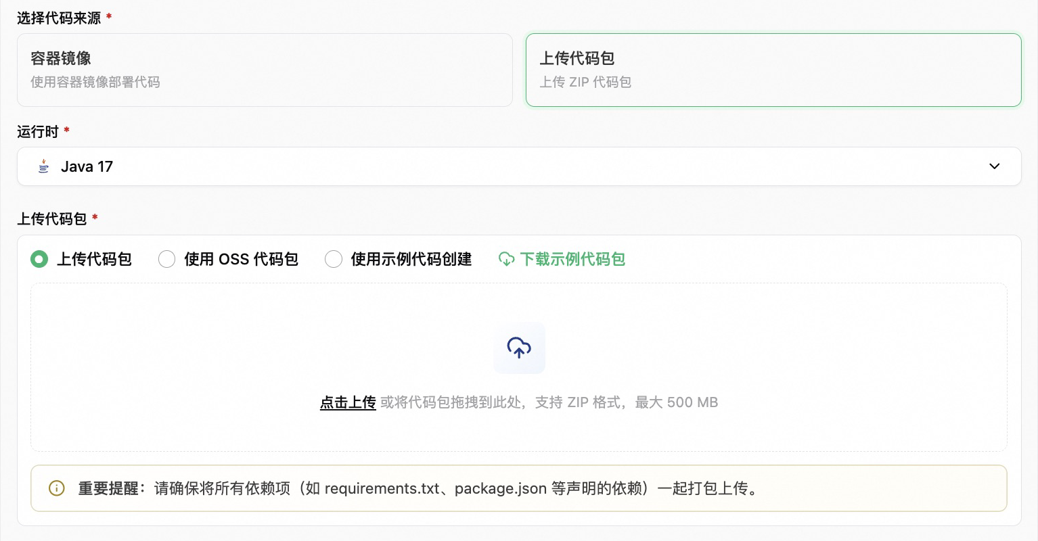Click the download cloud icon beside 下载示例代码包
The height and width of the screenshot is (541, 1038).
(507, 259)
